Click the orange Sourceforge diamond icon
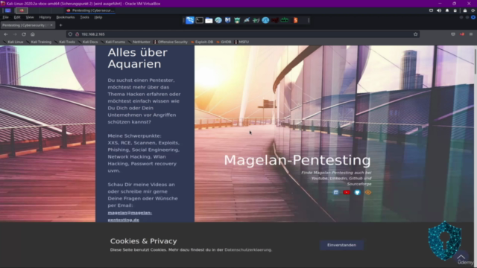Viewport: 477px width, 268px height. click(x=368, y=192)
